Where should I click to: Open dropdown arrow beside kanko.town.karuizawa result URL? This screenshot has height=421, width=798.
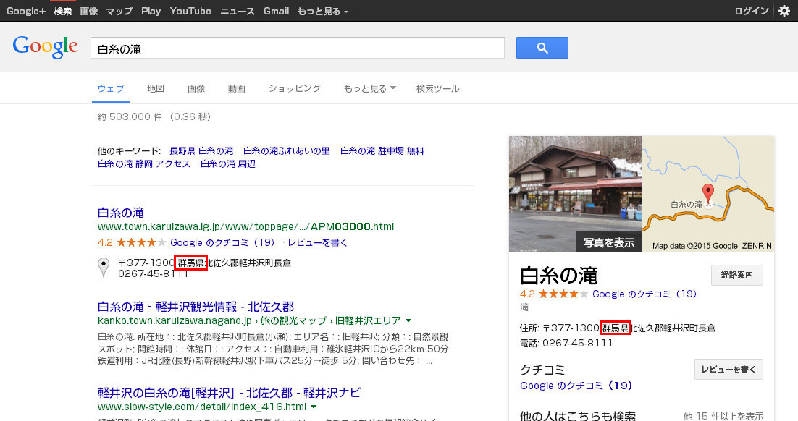(408, 321)
